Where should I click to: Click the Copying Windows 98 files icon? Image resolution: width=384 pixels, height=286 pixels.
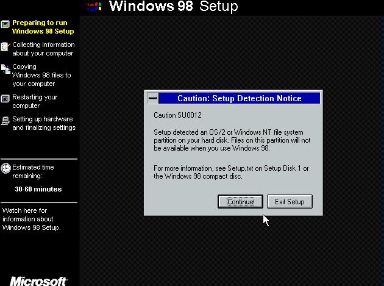tap(5, 69)
